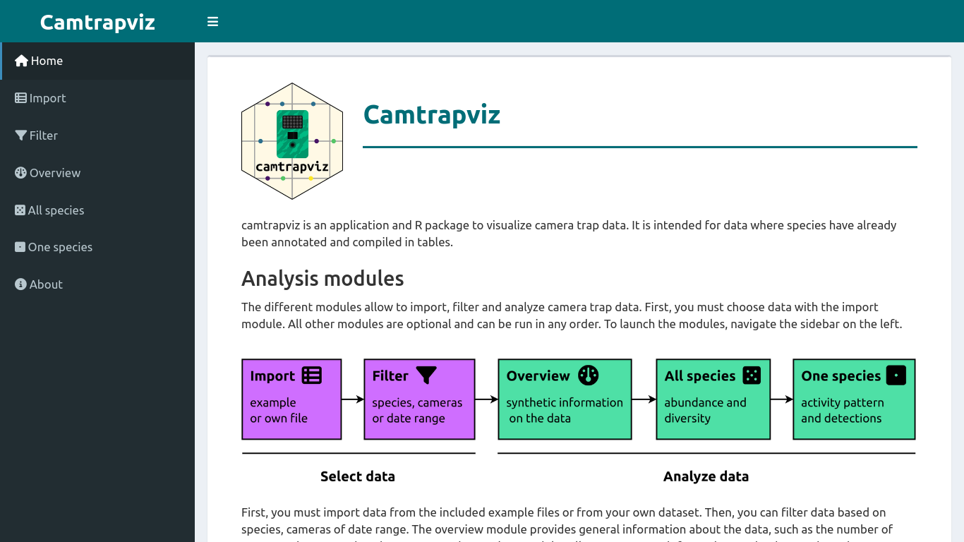Click the camtrapviz hexagon logo
The height and width of the screenshot is (542, 964).
click(292, 140)
